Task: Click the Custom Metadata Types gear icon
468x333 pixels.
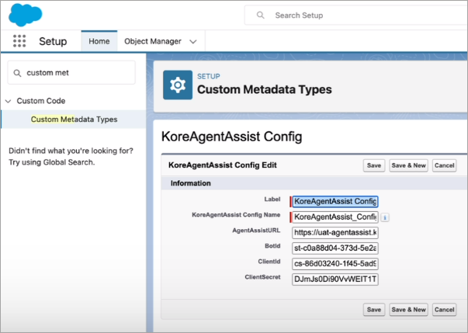Action: (x=178, y=85)
